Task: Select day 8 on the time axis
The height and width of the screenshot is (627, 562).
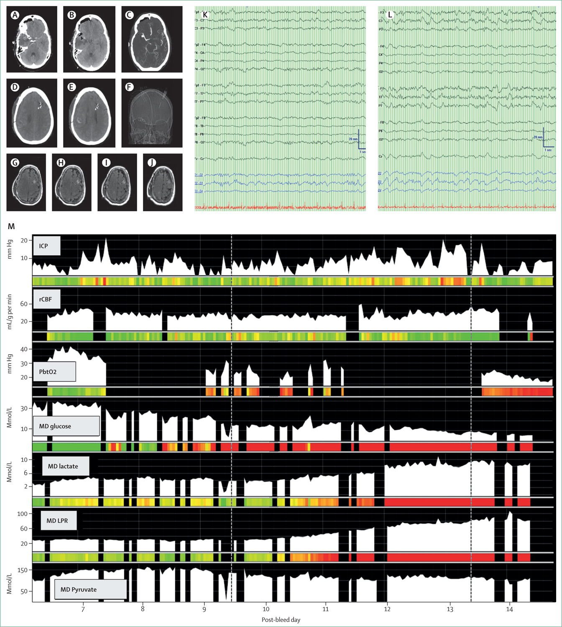Action: pyautogui.click(x=143, y=609)
